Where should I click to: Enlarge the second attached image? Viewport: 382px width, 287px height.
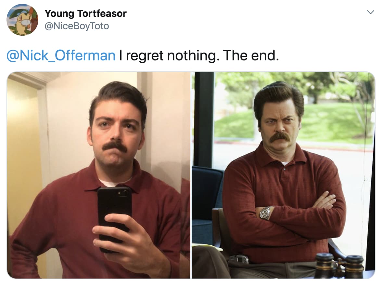(283, 175)
